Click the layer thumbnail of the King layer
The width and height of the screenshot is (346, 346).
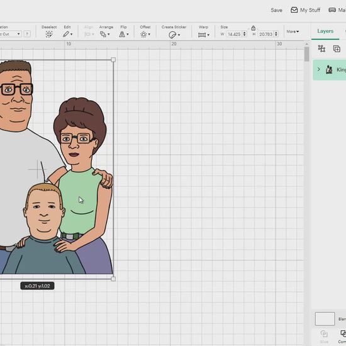click(x=329, y=69)
